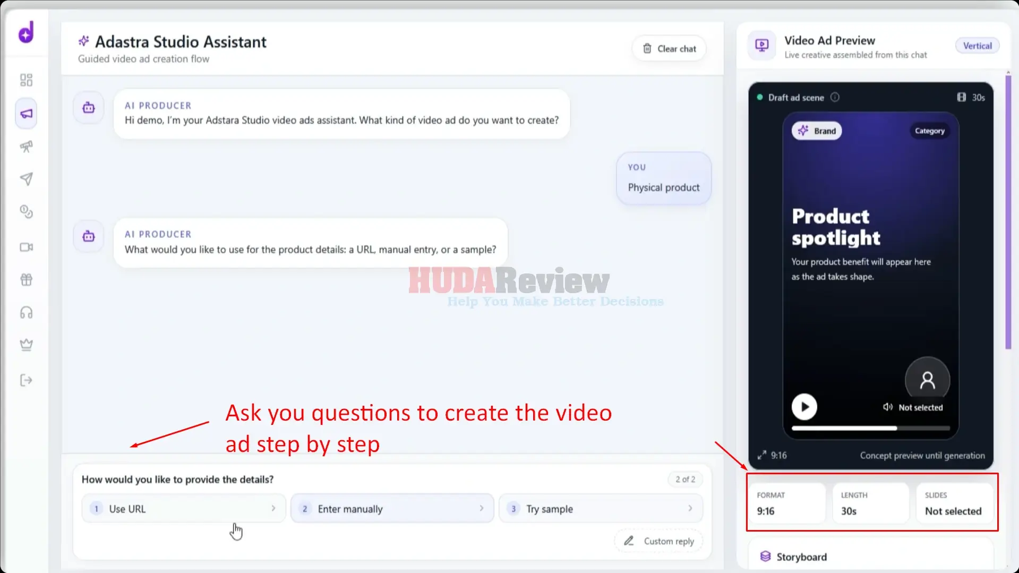Play the video ad preview
The image size is (1019, 573).
pos(804,407)
